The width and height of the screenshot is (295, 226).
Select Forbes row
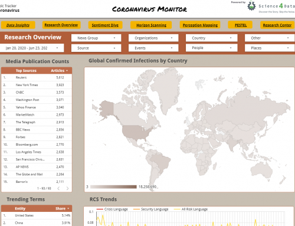(37, 137)
